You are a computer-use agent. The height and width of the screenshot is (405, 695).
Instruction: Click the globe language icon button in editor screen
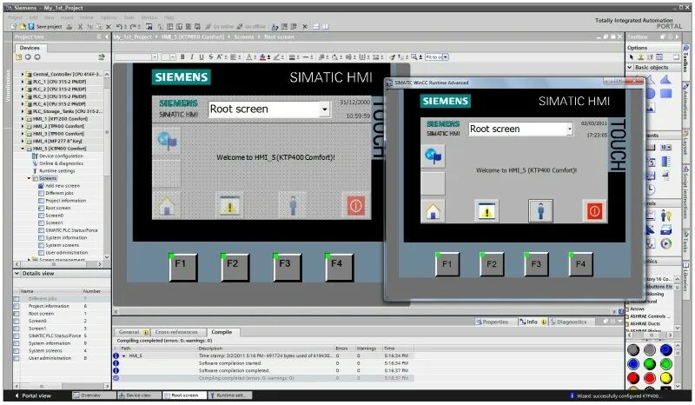[x=167, y=141]
